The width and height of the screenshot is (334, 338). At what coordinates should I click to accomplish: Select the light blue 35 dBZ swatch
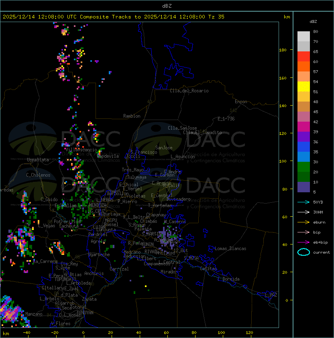pyautogui.click(x=303, y=157)
